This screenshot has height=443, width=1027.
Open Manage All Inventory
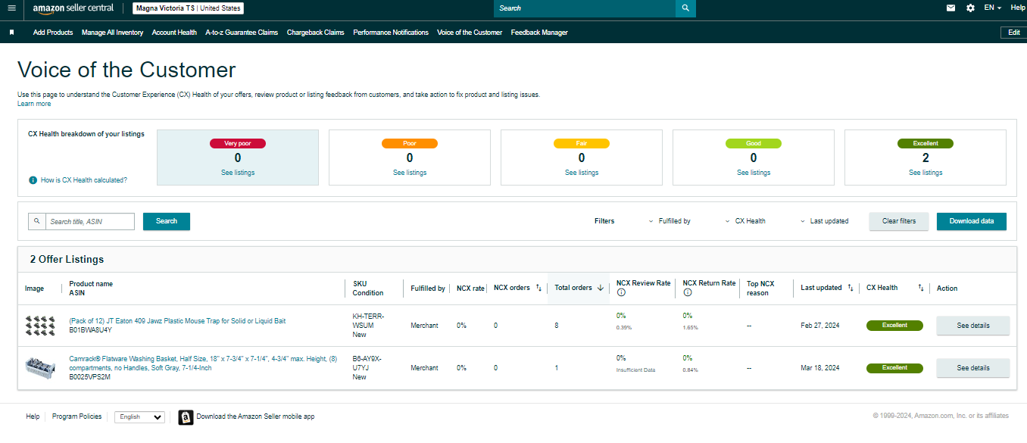(112, 33)
